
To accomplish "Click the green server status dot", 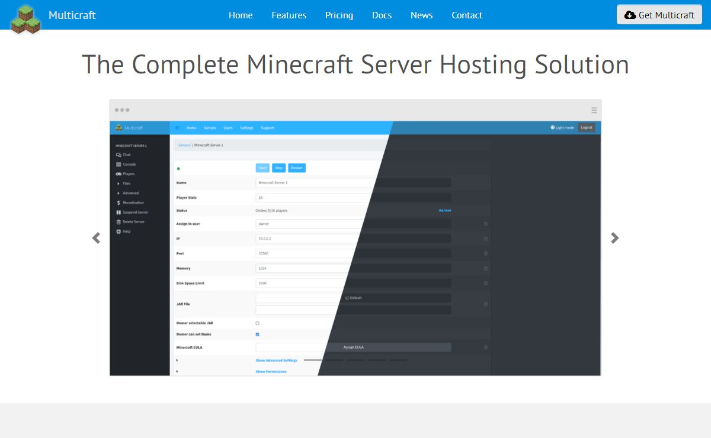I will click(178, 169).
